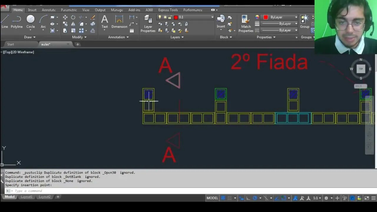Expand the Layers panel
The width and height of the screenshot is (377, 212).
coord(177,37)
